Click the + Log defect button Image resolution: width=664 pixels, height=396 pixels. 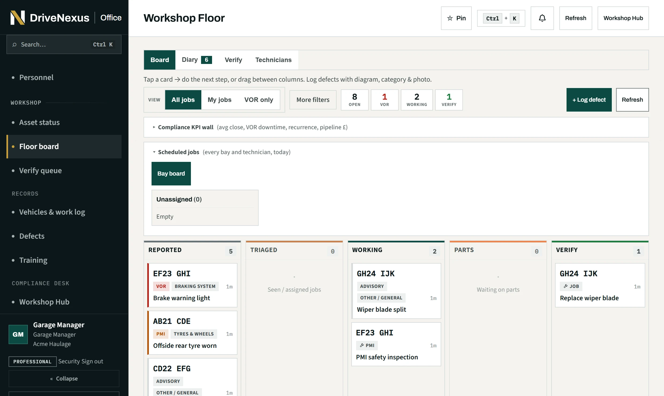pyautogui.click(x=589, y=100)
